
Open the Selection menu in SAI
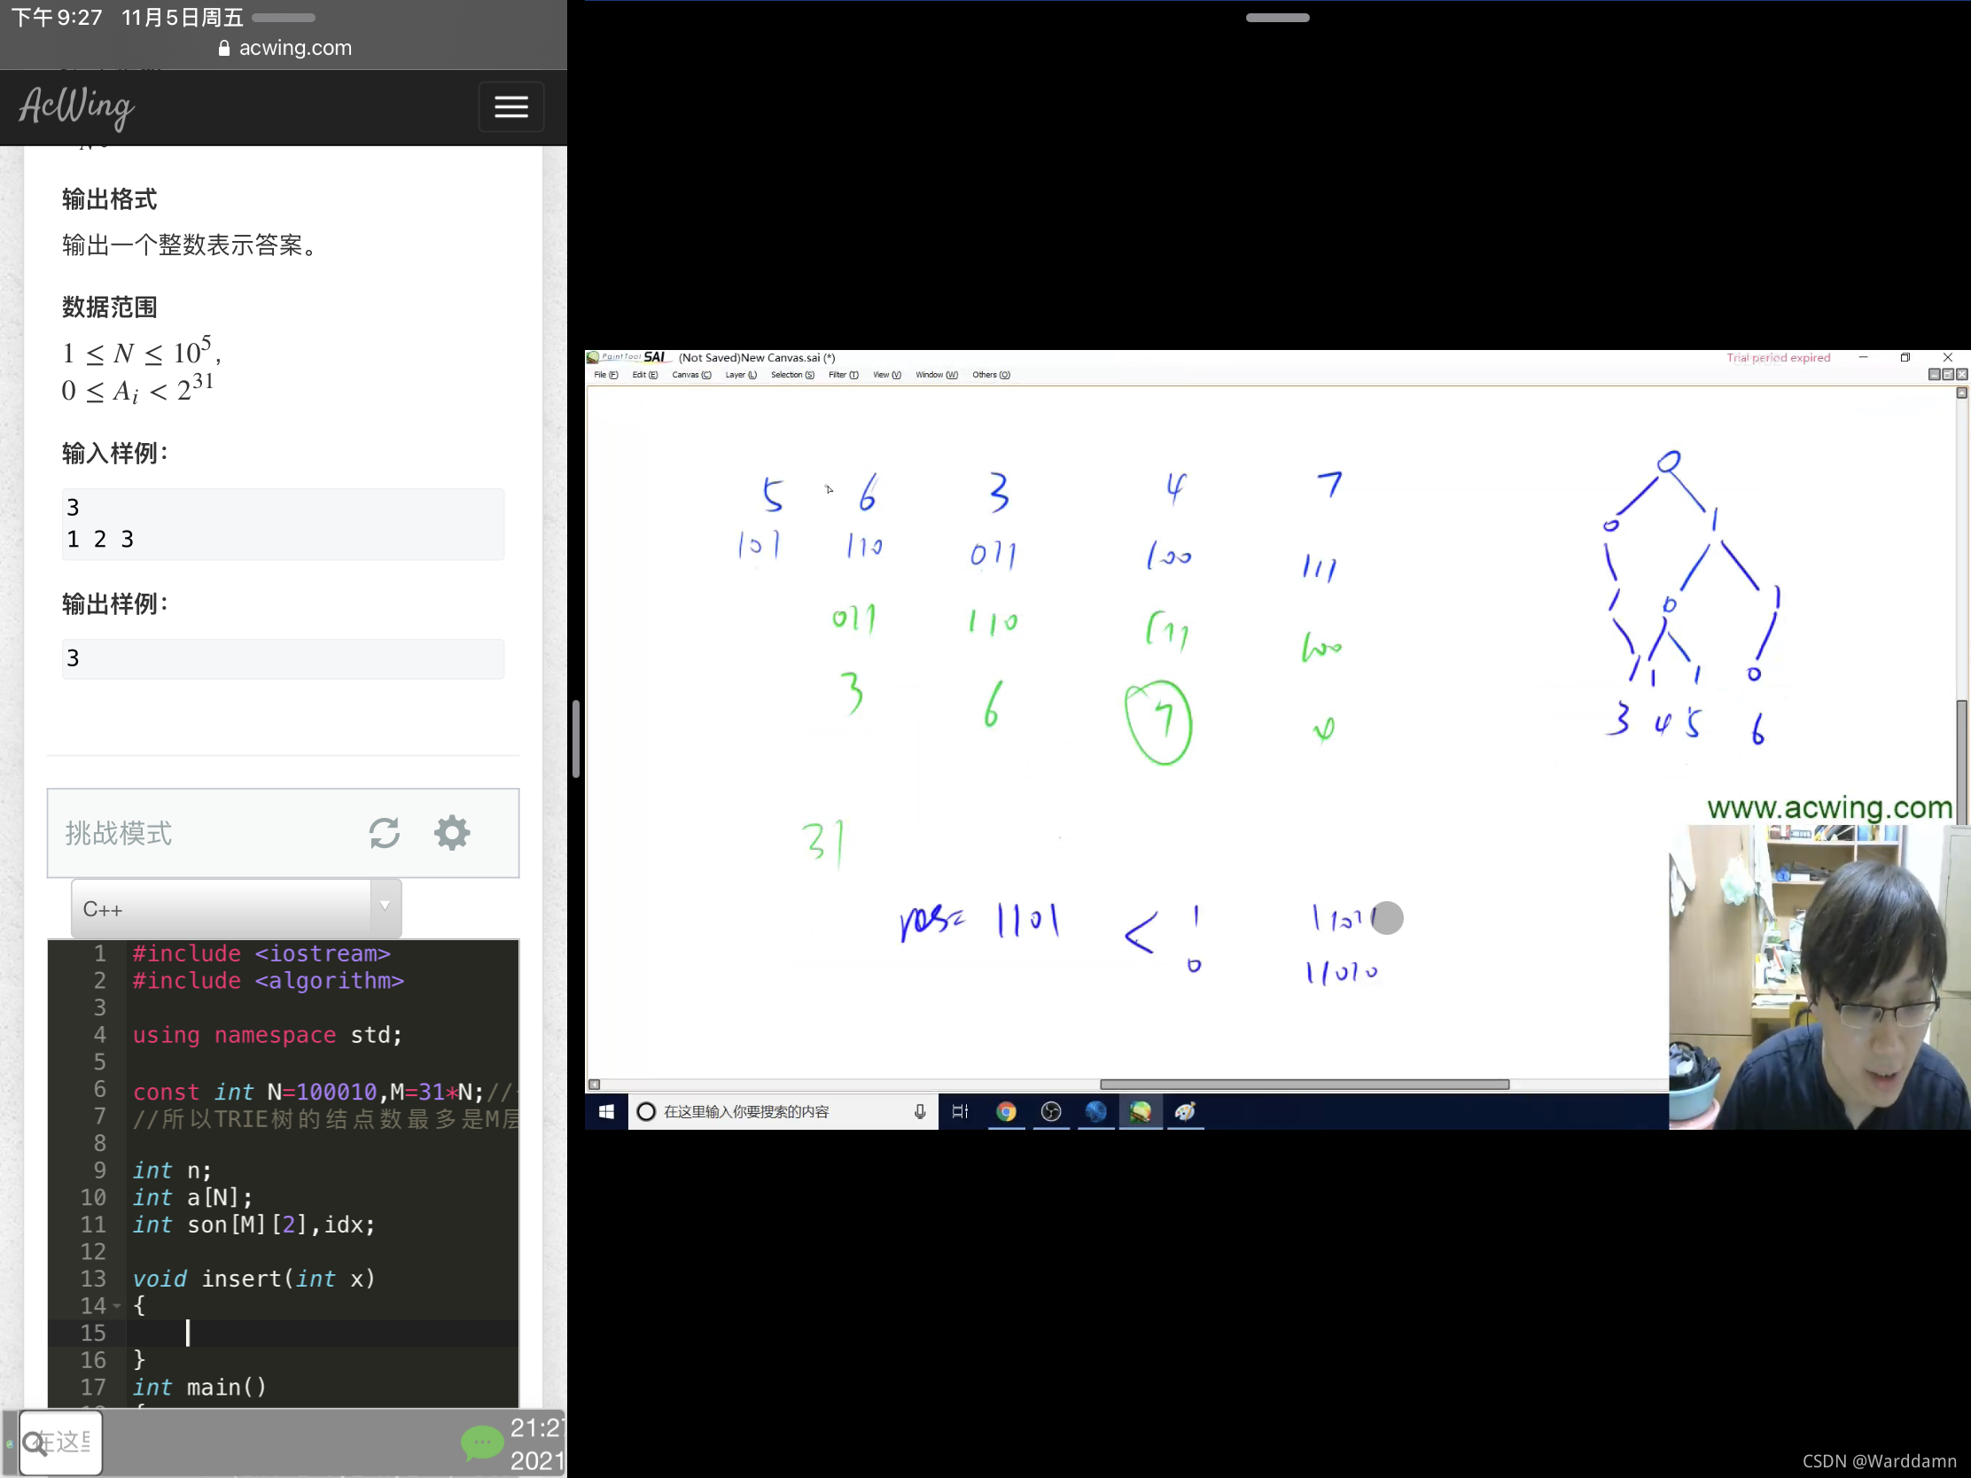pyautogui.click(x=792, y=375)
